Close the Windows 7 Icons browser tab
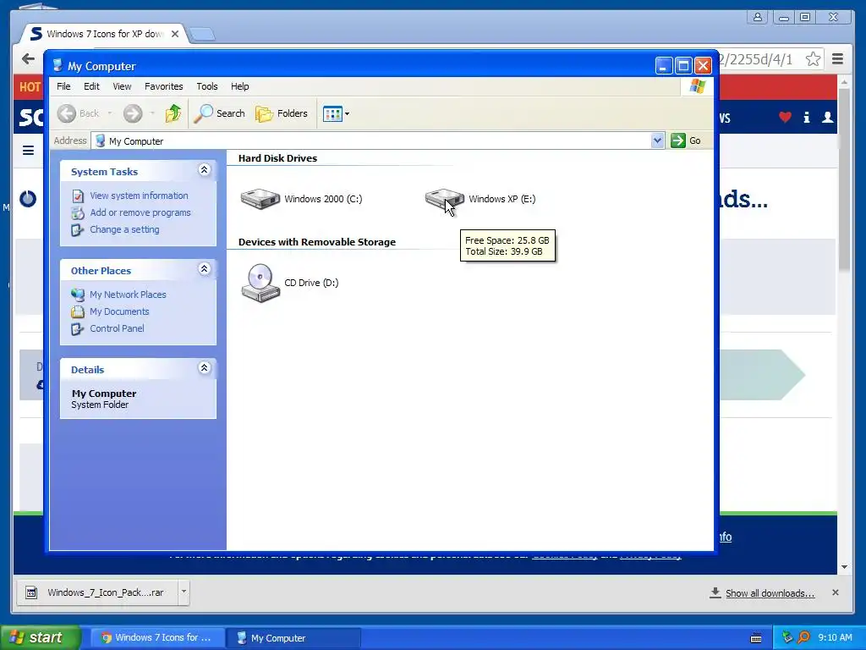This screenshot has width=866, height=650. (175, 34)
